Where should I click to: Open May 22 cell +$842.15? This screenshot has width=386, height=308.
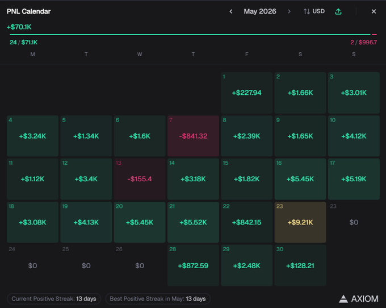[x=247, y=222]
